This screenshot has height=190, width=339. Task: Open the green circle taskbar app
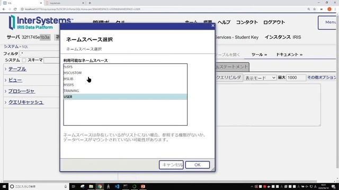(x=134, y=186)
